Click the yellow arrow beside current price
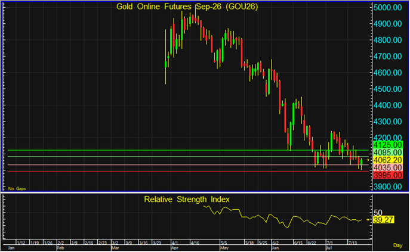The width and height of the screenshot is (410, 252). pos(368,160)
